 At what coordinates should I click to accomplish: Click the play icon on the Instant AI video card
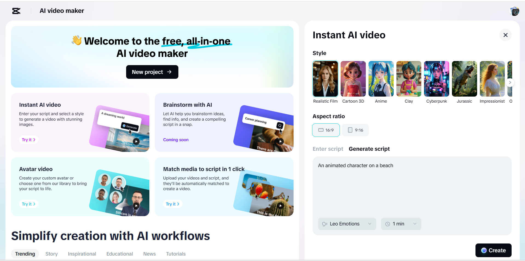coord(136,141)
